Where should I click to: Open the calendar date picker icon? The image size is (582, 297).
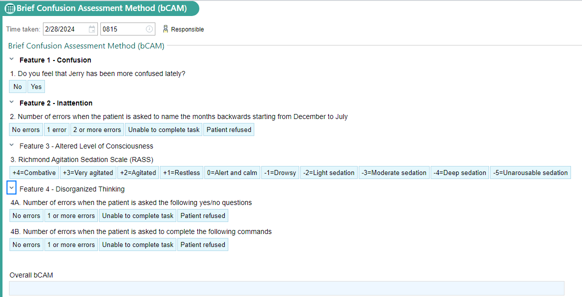pos(92,29)
